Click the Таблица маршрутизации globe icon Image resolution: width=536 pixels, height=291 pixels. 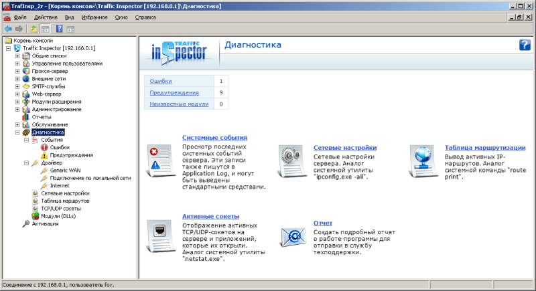coord(423,161)
